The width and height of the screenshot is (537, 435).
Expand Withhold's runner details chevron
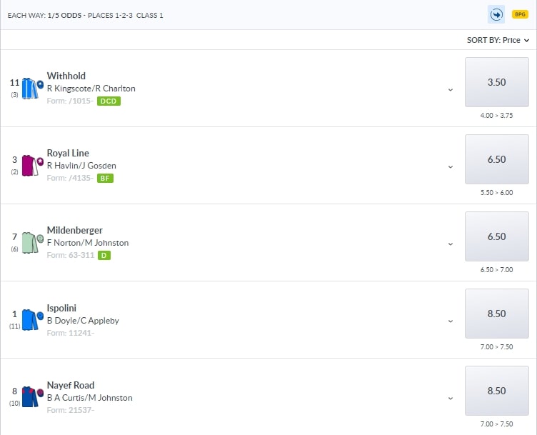(x=451, y=89)
